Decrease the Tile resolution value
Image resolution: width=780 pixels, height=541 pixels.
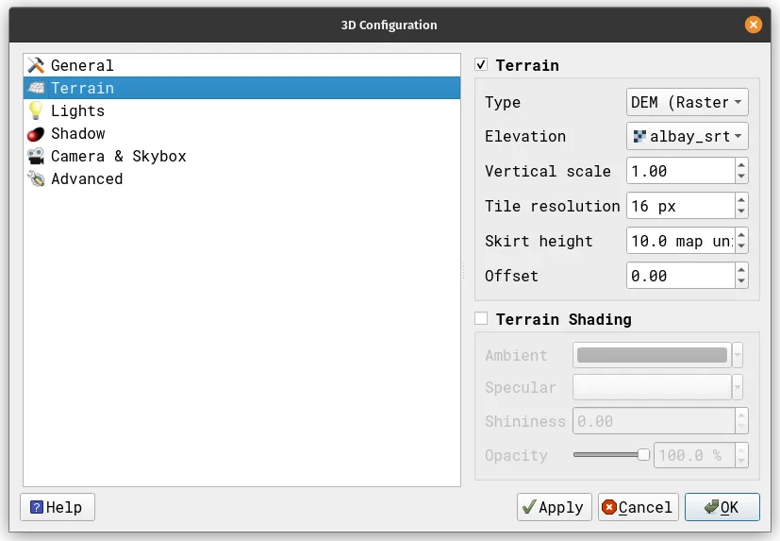tap(741, 211)
